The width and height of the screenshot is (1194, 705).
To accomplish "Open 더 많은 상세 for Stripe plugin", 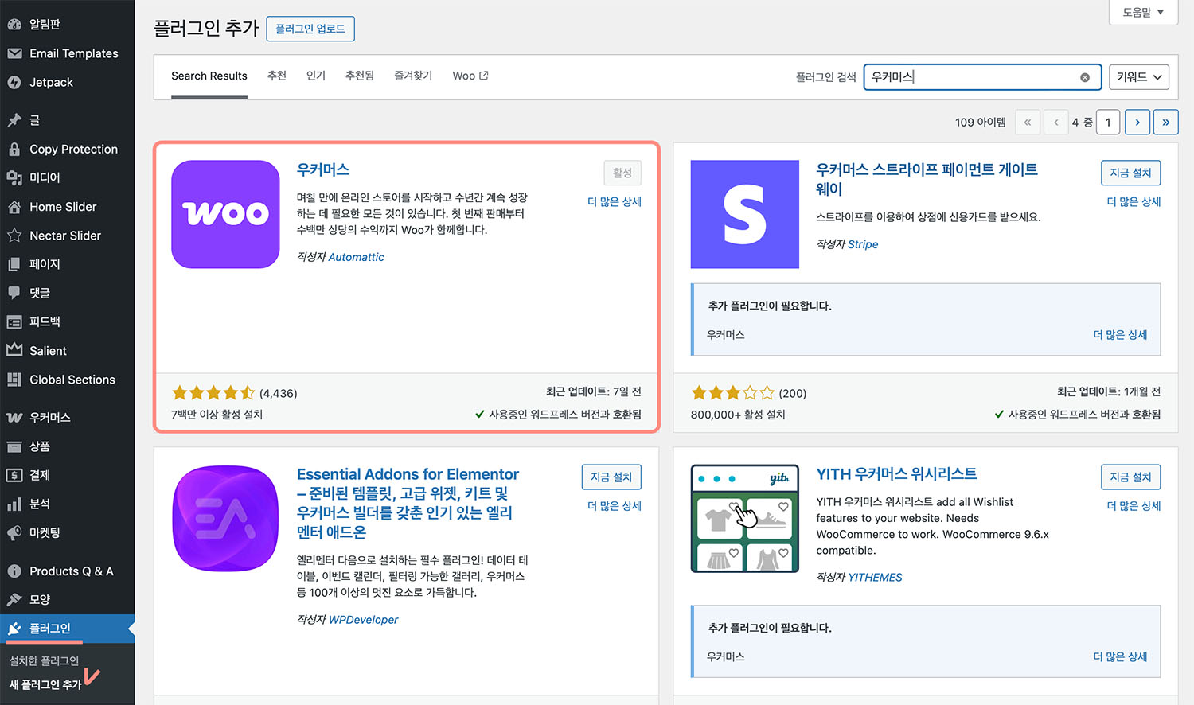I will (1134, 202).
